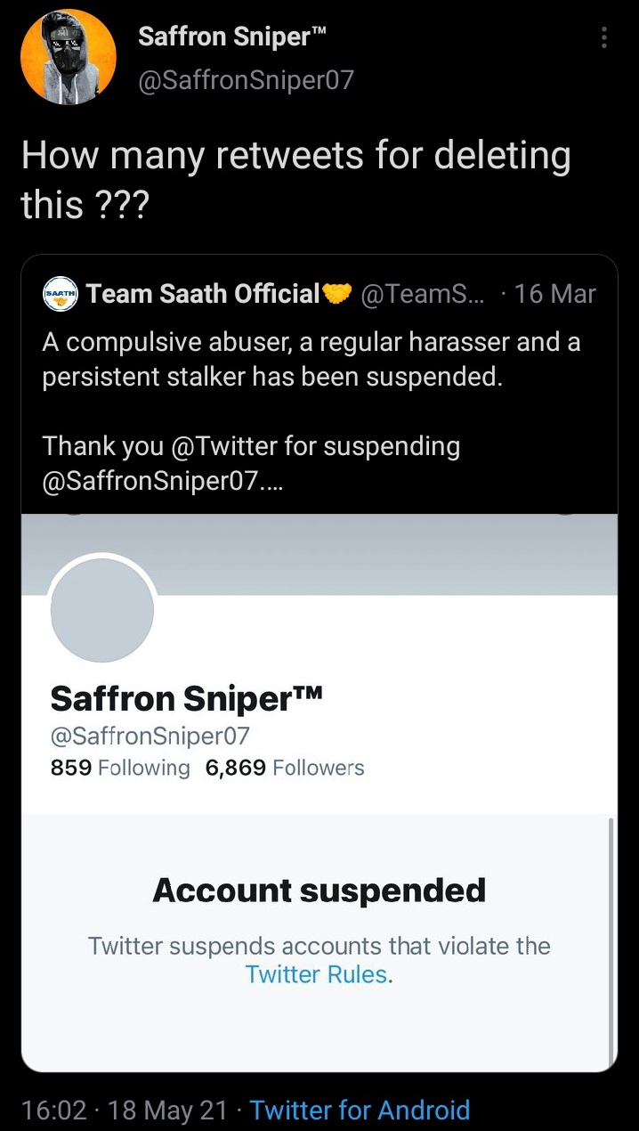
Task: Open the tweet's three-dot more options menu
Action: tap(604, 37)
